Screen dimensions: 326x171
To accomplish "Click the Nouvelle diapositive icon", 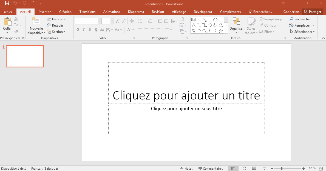I will (x=36, y=21).
